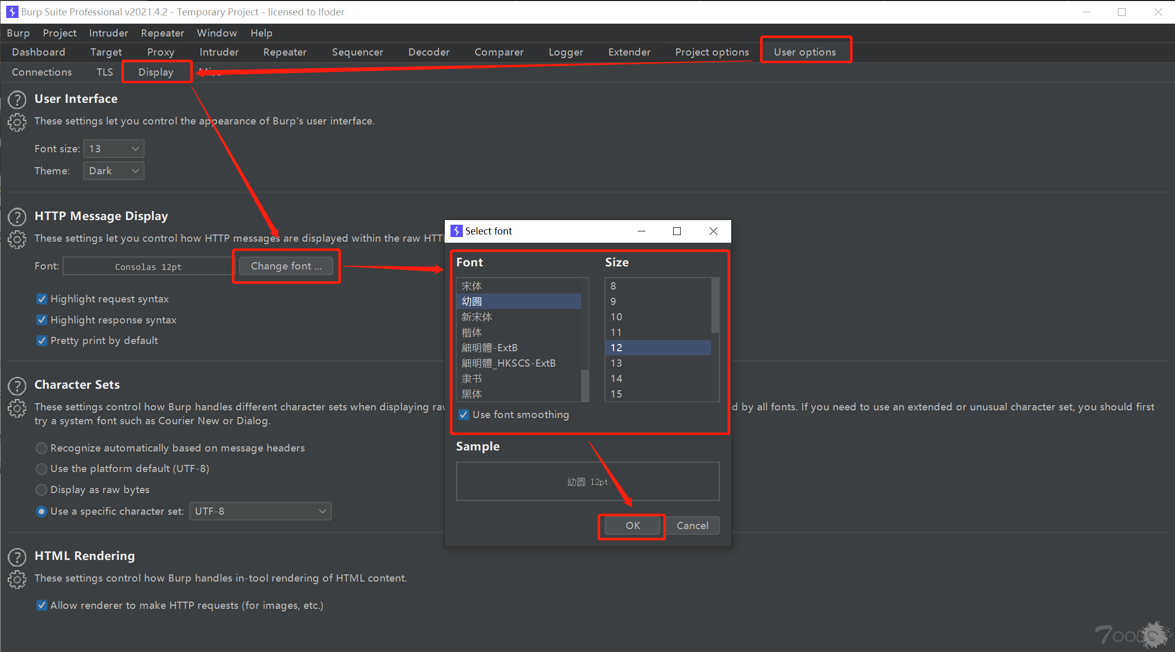This screenshot has width=1175, height=652.
Task: Select 細明體-ExtB in the font list
Action: point(518,348)
